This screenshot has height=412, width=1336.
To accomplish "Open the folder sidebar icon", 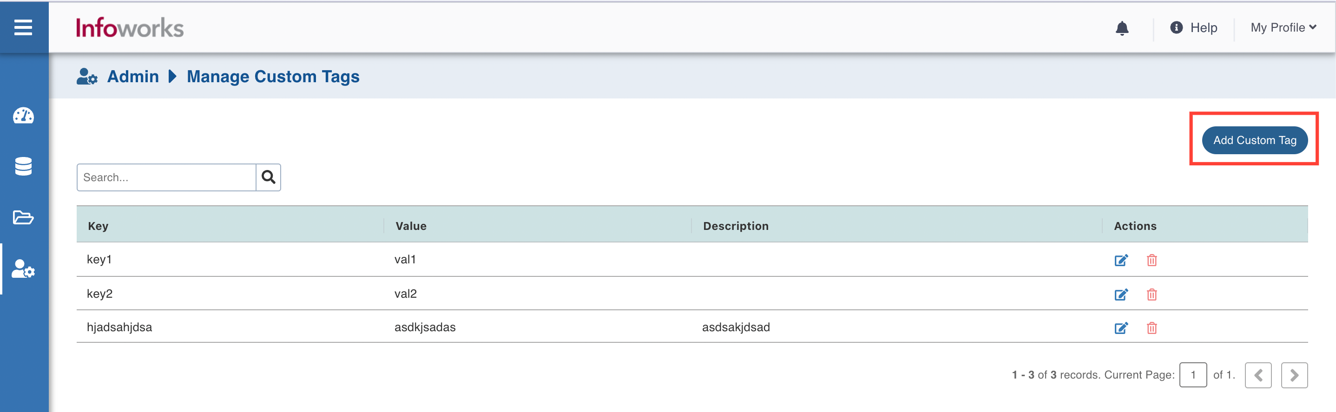I will [x=23, y=217].
